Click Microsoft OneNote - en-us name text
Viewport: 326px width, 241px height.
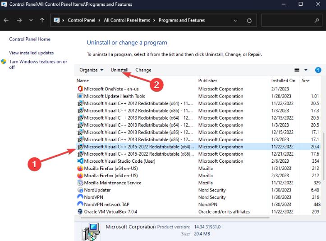pyautogui.click(x=111, y=89)
